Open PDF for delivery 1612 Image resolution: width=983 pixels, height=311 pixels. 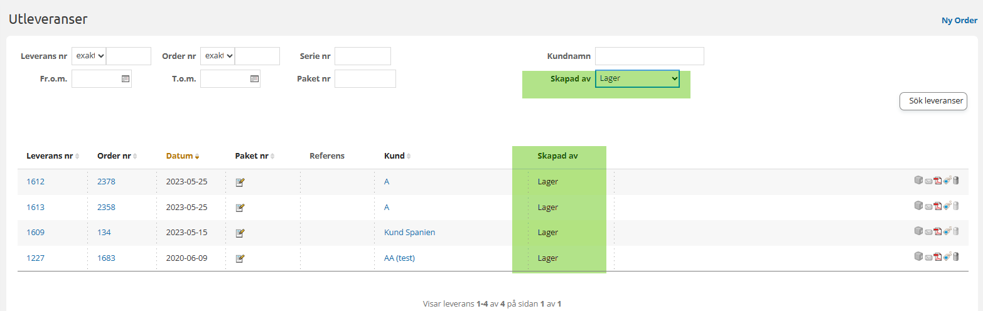pos(938,181)
